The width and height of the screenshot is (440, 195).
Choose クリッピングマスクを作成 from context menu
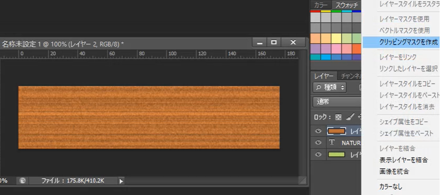point(401,42)
